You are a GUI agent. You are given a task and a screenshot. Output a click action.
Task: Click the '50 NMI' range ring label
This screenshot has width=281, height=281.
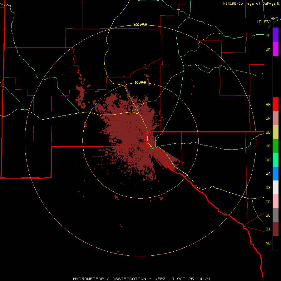coord(140,82)
